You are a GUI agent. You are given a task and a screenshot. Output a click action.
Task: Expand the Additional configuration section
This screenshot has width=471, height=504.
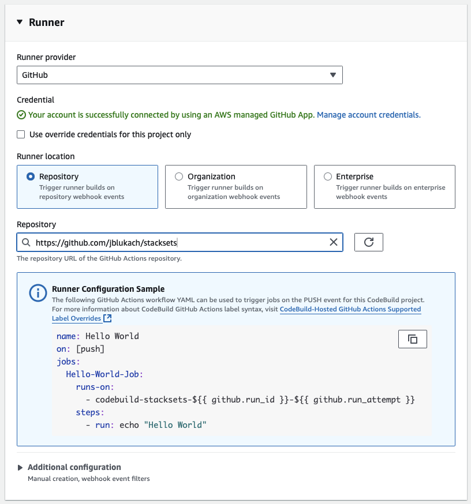[20, 467]
